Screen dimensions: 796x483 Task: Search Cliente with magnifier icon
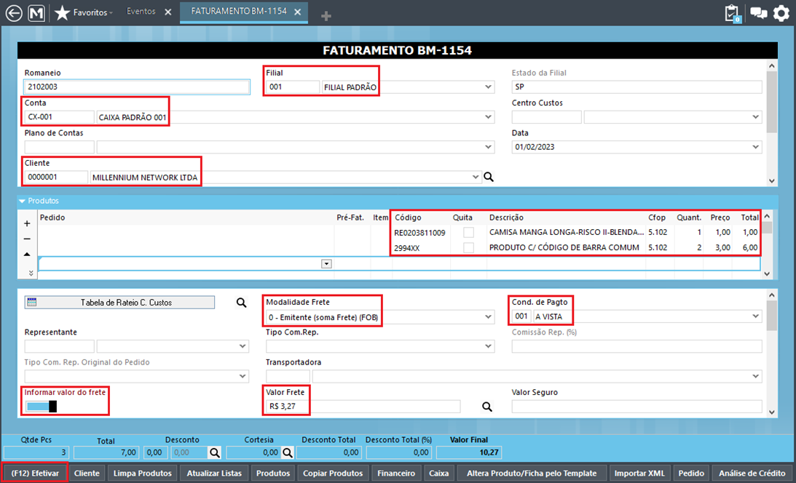489,177
